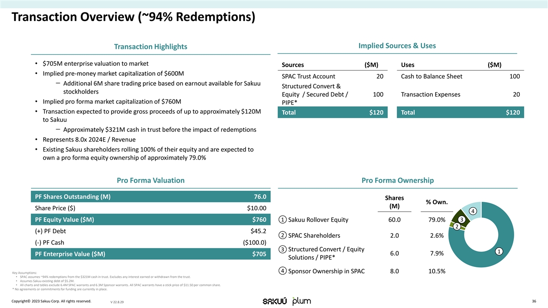Click the circled 3 label on the donut chart
The height and width of the screenshot is (308, 548).
coord(462,220)
